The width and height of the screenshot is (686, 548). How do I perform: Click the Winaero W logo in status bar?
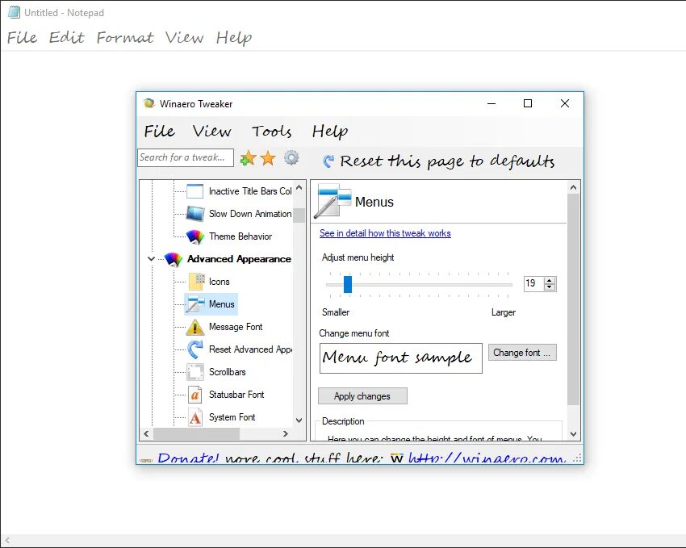(x=397, y=458)
